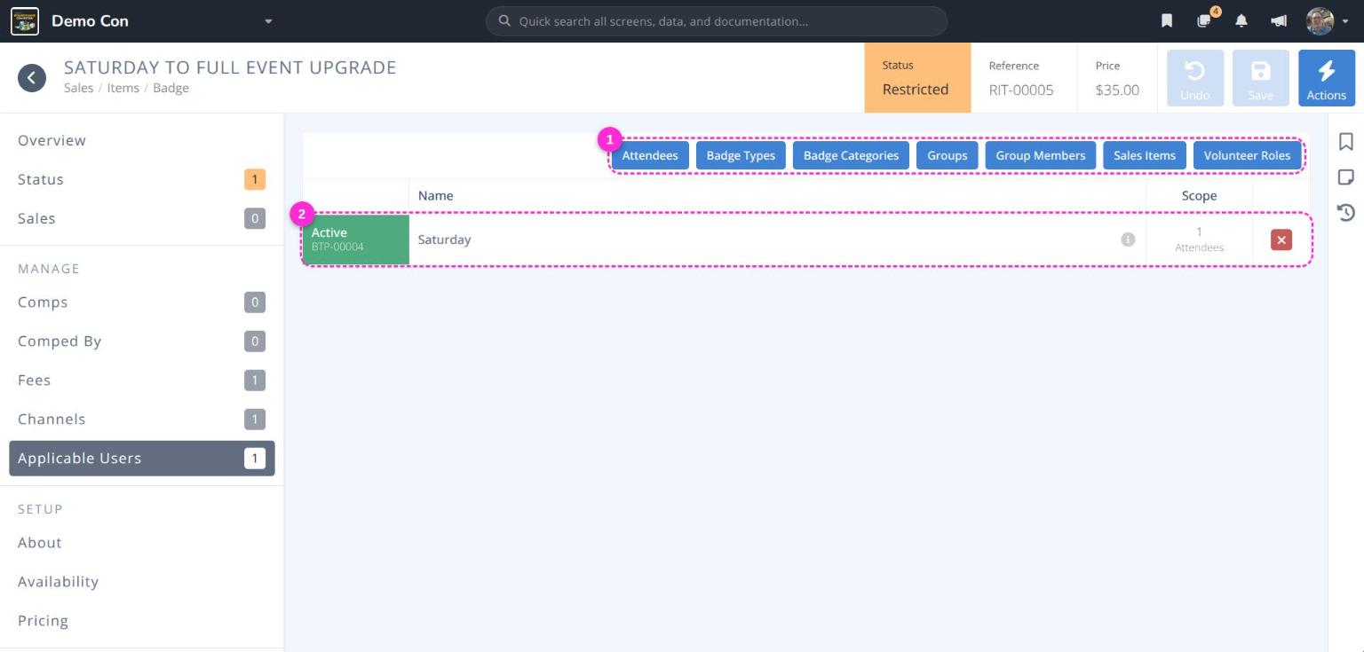
Task: Open the About setup page
Action: point(142,542)
